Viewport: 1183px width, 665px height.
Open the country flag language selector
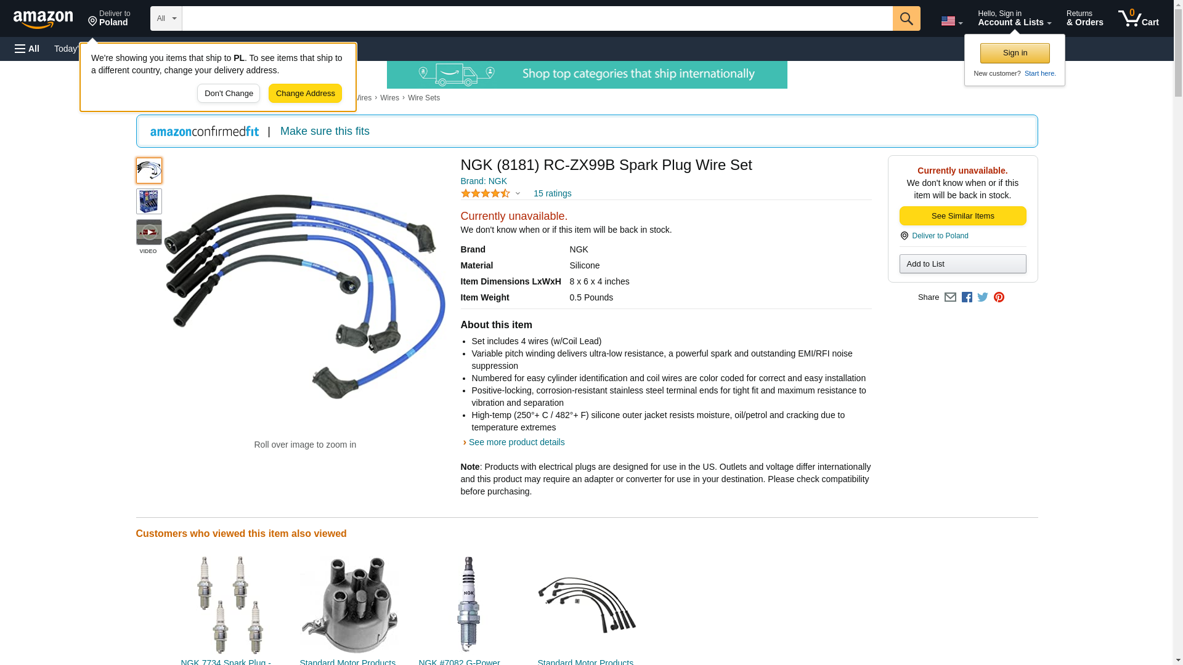951,21
